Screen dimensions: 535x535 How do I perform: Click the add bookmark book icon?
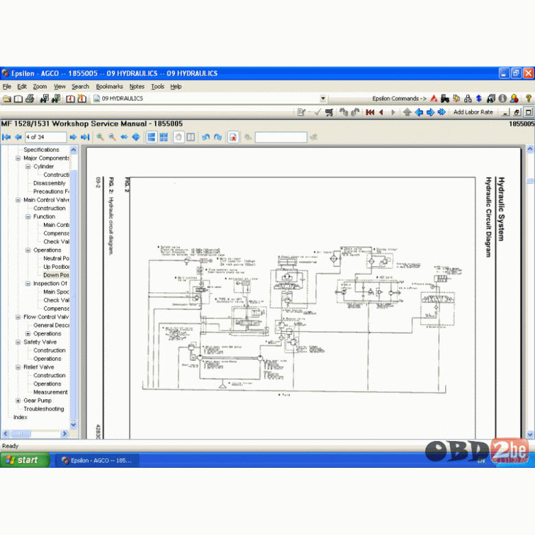coord(82,99)
